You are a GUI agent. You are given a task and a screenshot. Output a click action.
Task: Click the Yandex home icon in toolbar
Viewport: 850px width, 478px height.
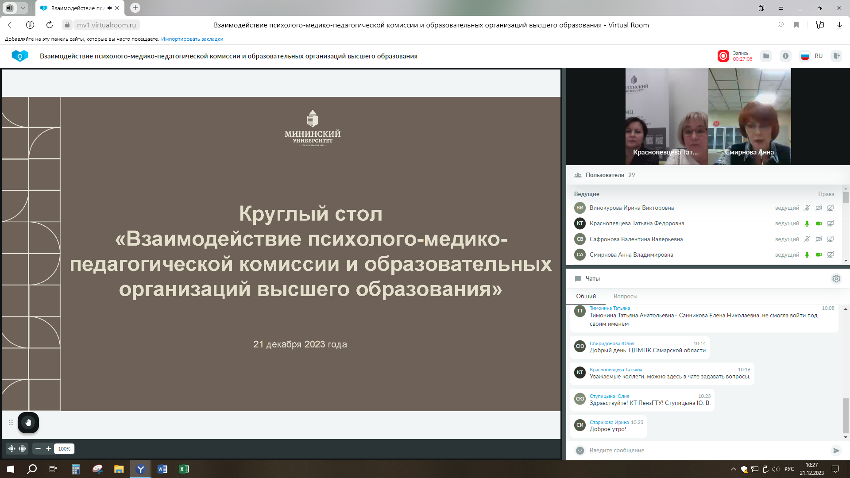point(30,25)
